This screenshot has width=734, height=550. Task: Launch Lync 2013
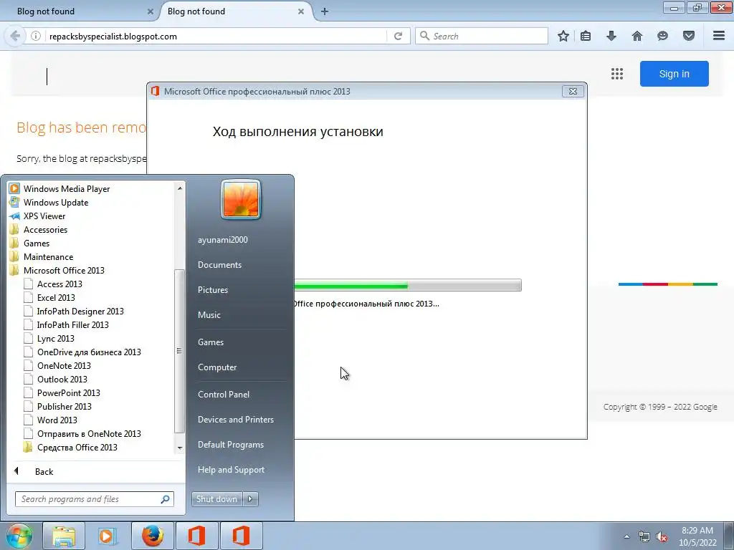pyautogui.click(x=55, y=338)
